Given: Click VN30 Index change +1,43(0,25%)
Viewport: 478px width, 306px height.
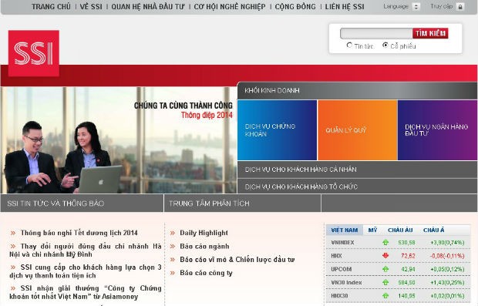Looking at the screenshot, I should click(x=447, y=283).
